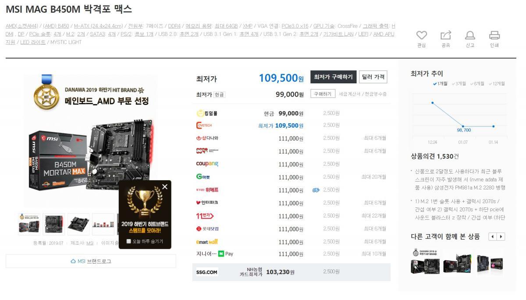Open the Coupang seller logo
This screenshot has height=300, width=526.
coord(207,164)
